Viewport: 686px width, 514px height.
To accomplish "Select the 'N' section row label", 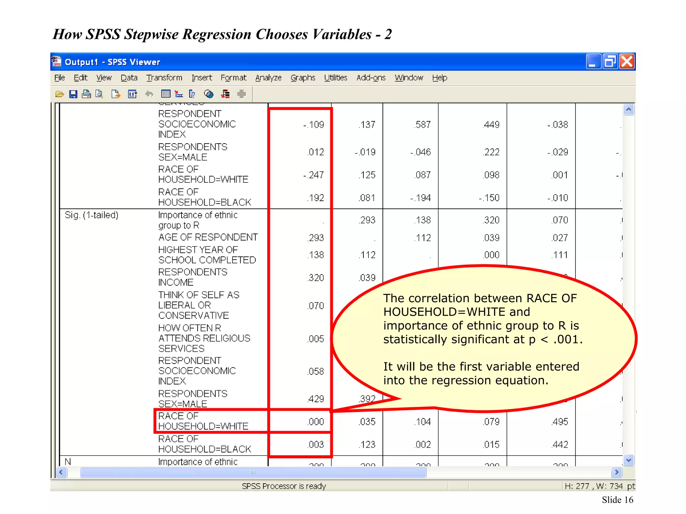I will pos(68,461).
